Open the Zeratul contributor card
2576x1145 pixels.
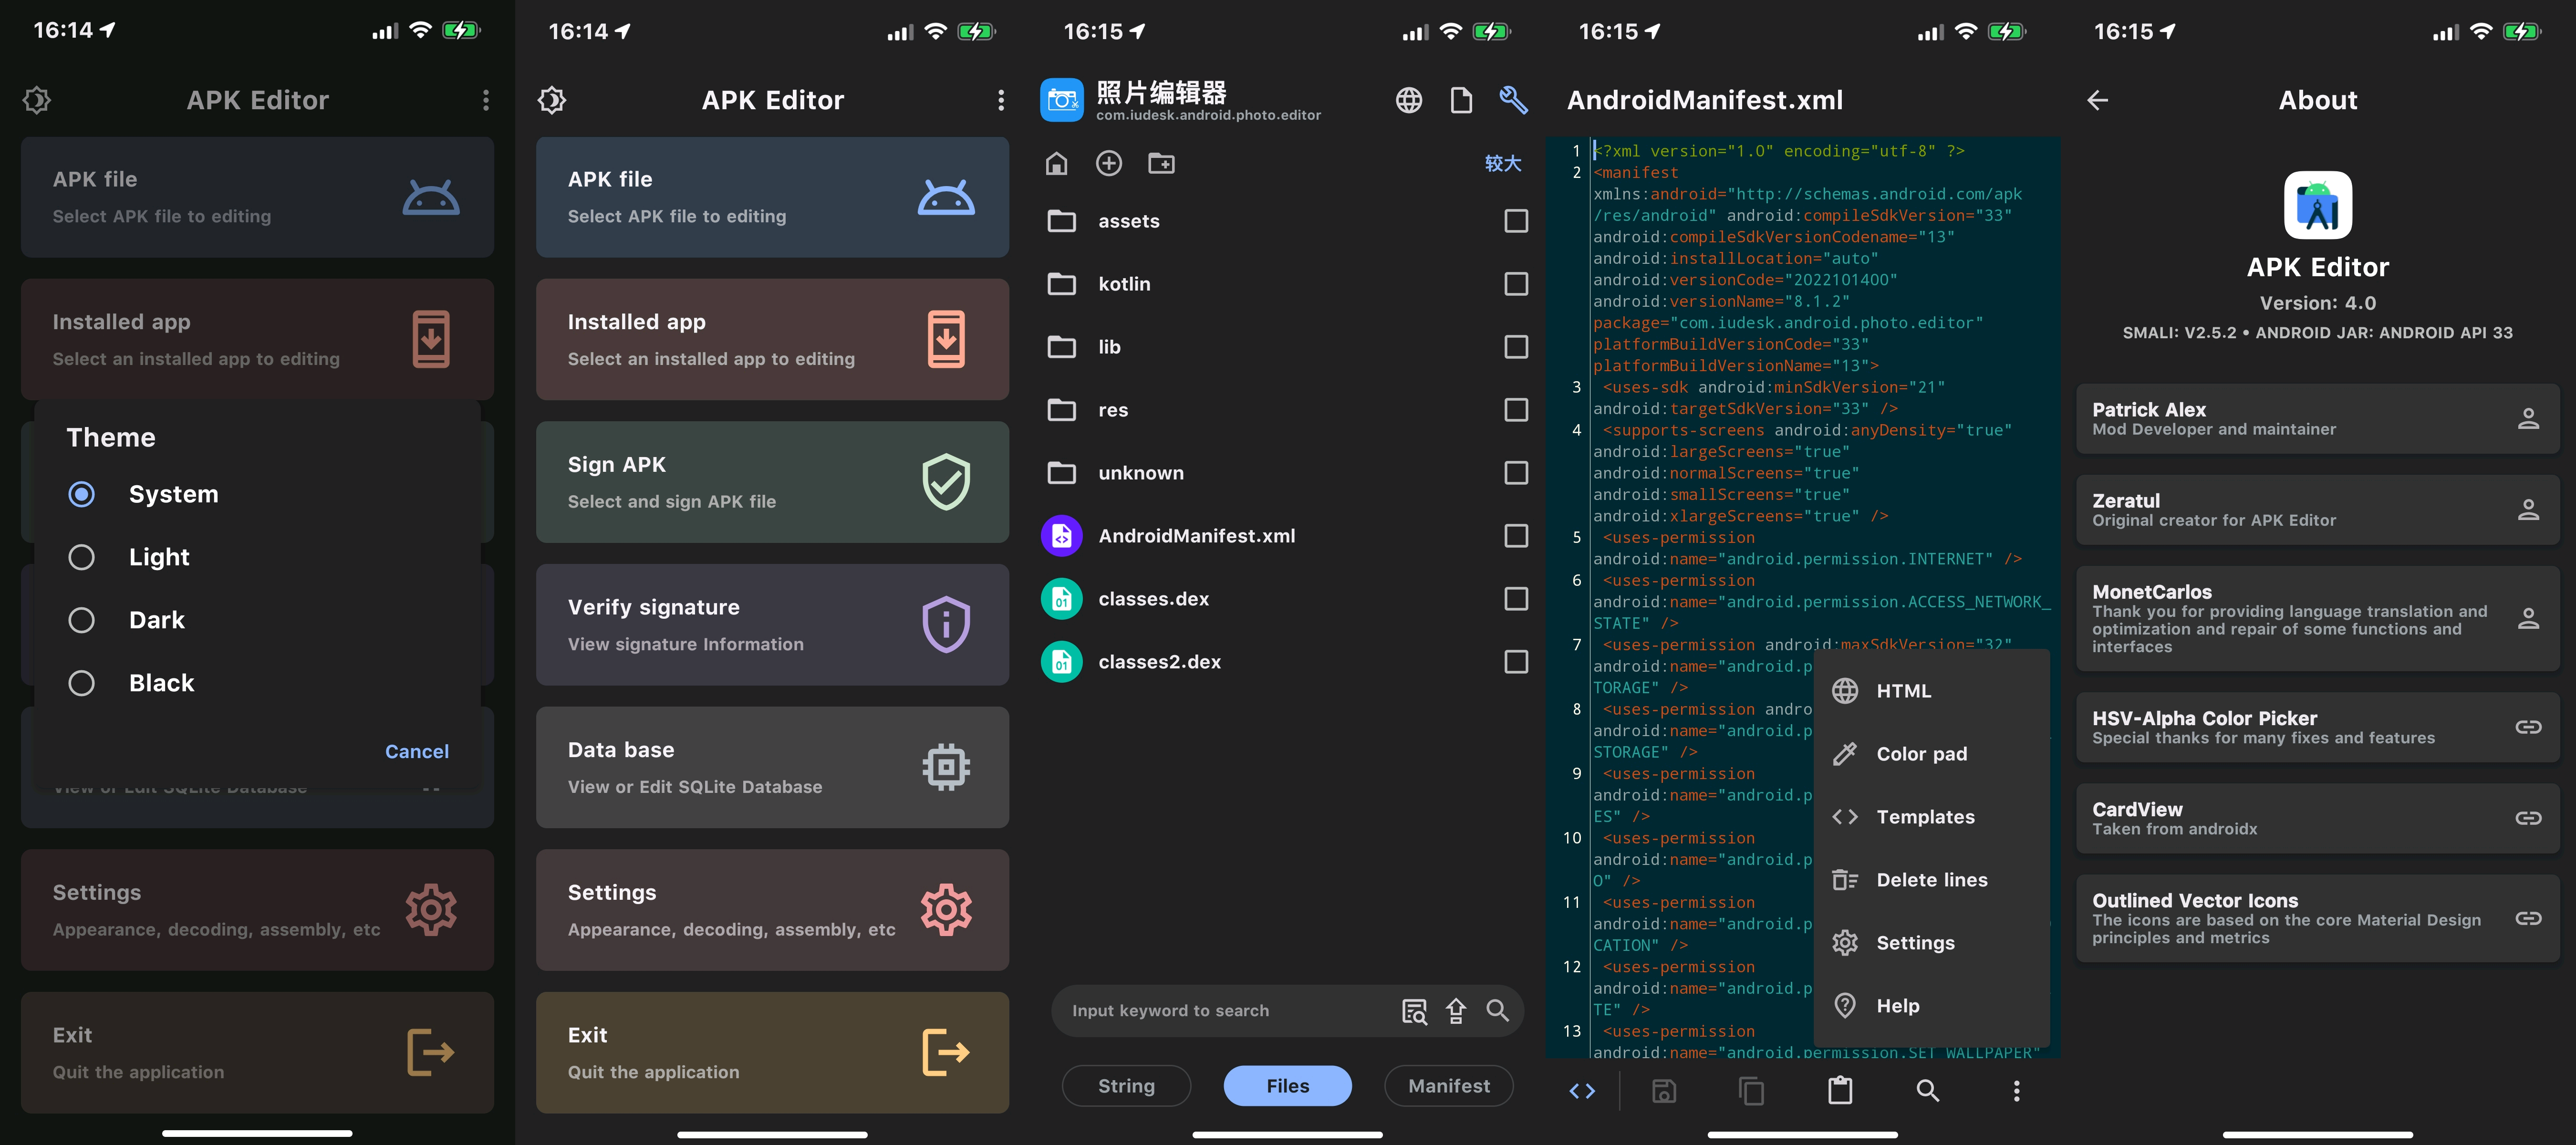pyautogui.click(x=2318, y=510)
